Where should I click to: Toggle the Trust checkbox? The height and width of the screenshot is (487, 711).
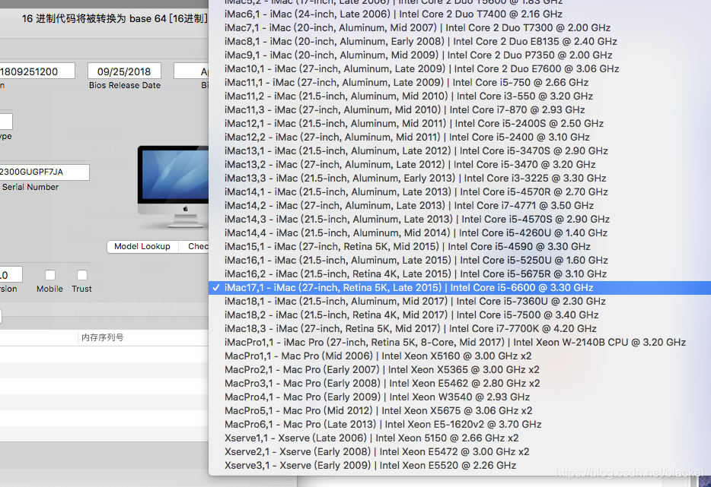point(82,275)
